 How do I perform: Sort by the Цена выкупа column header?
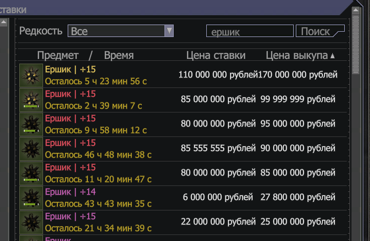pos(297,56)
